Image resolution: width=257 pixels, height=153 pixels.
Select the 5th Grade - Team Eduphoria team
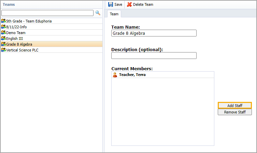point(29,21)
